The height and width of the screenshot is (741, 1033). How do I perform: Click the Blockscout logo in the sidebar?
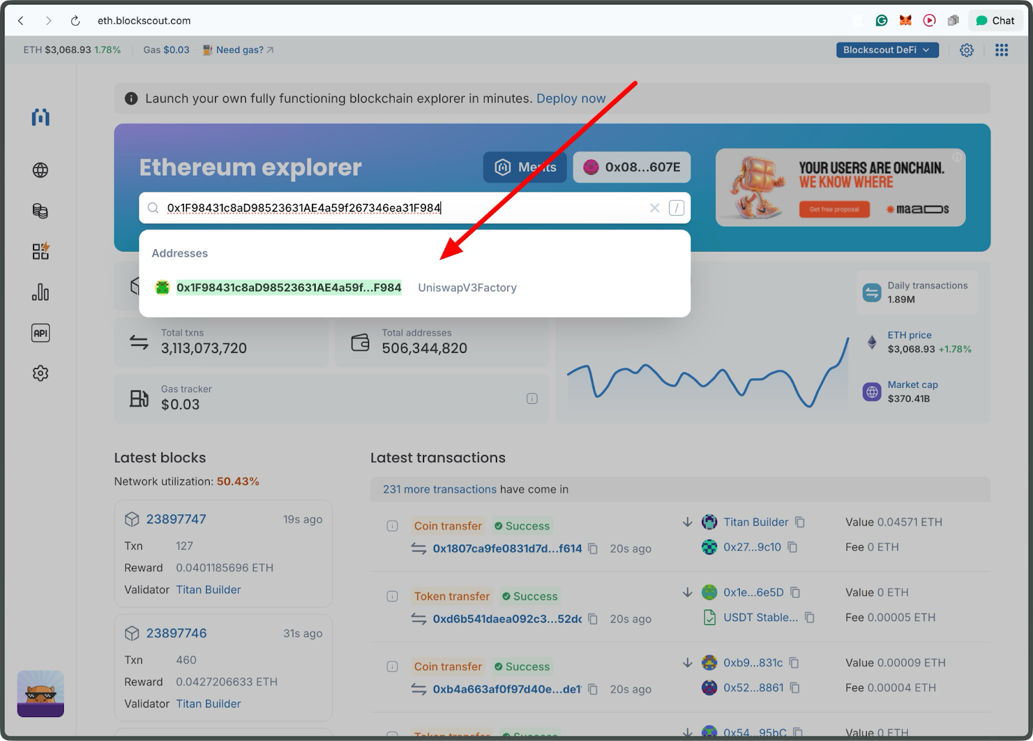point(40,117)
